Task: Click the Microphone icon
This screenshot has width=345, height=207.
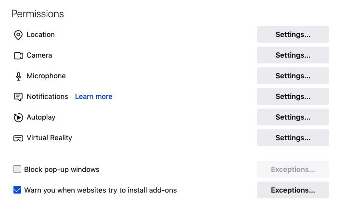Action: tap(18, 76)
